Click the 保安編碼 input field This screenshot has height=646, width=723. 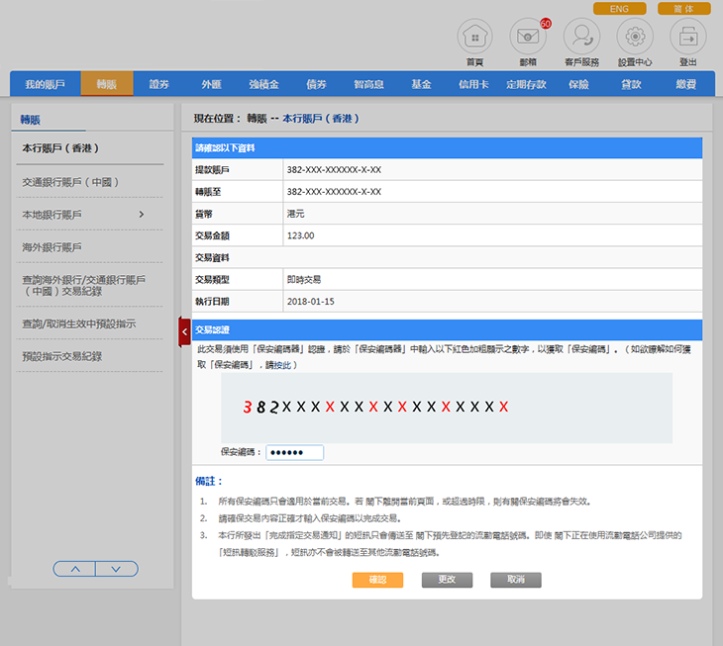[294, 452]
